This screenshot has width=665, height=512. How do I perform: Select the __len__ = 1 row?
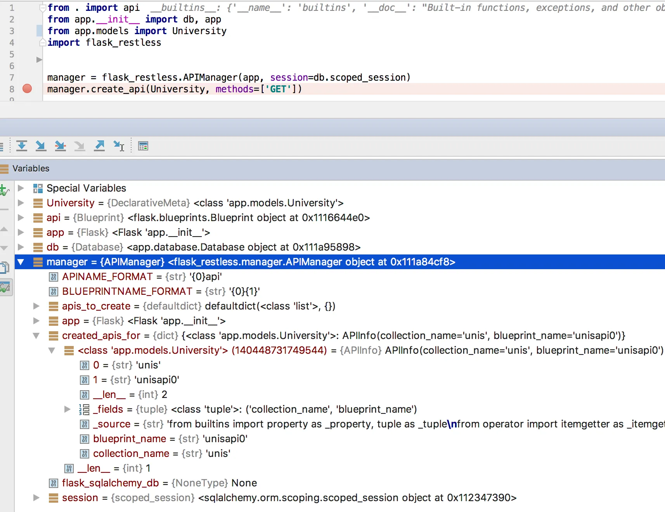click(340, 468)
